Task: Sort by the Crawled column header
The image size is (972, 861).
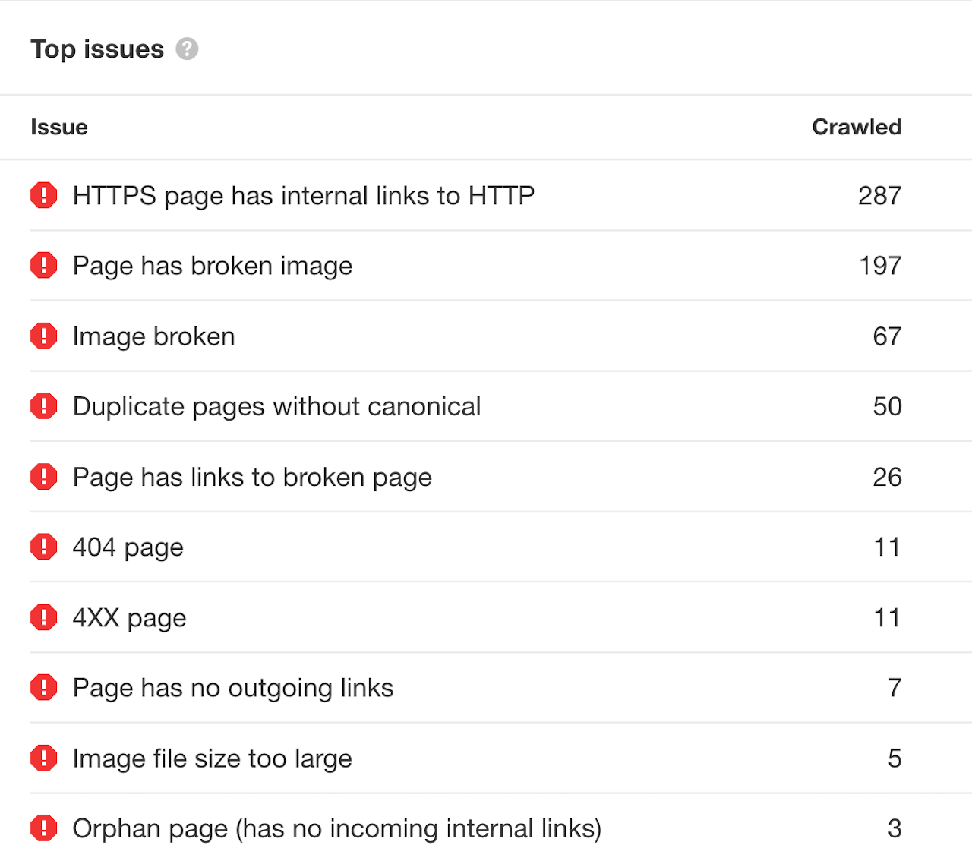Action: [857, 127]
